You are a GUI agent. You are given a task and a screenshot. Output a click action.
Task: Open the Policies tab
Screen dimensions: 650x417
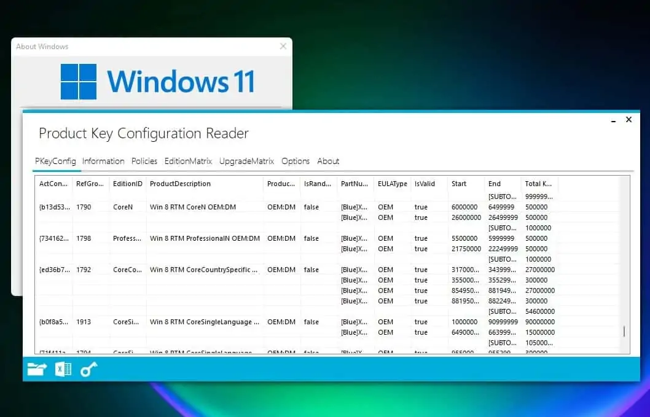(144, 161)
